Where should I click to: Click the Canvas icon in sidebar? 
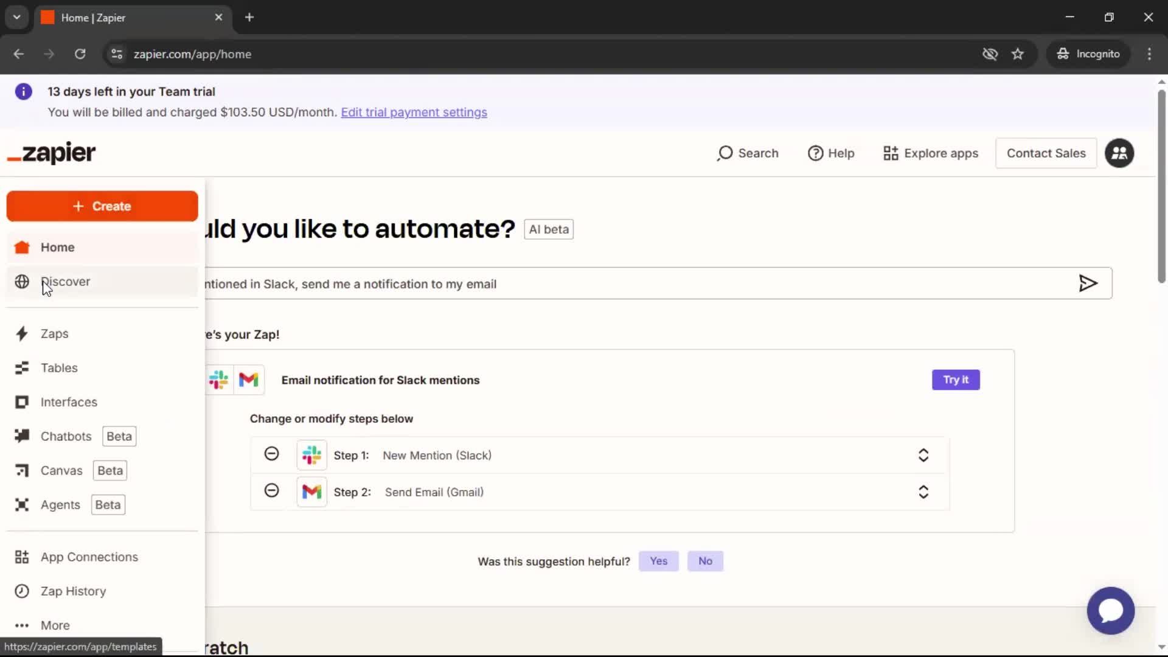(x=22, y=470)
